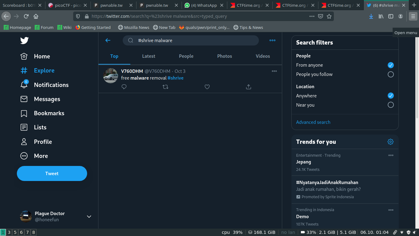Open the Firefox downloads panel
419x236 pixels.
[x=371, y=16]
